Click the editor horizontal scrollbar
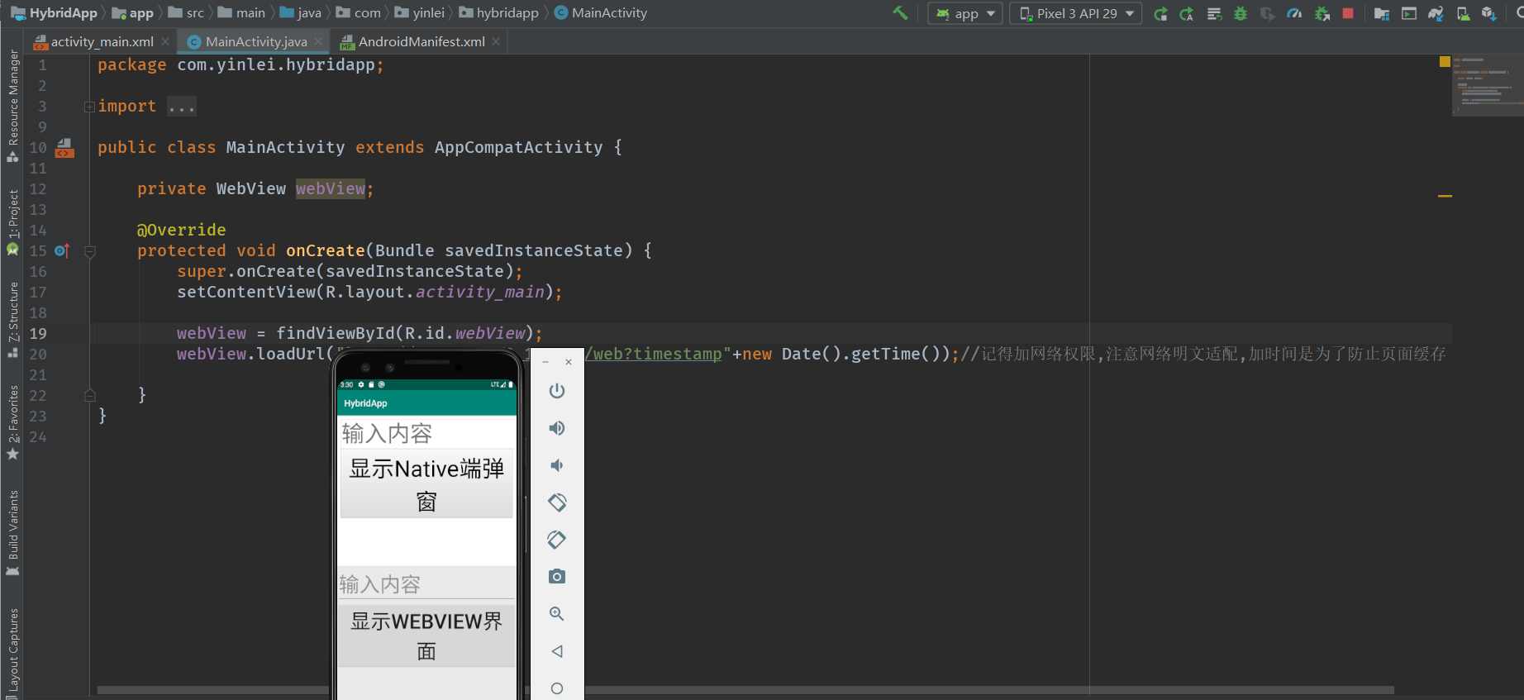The height and width of the screenshot is (700, 1524). (745, 690)
